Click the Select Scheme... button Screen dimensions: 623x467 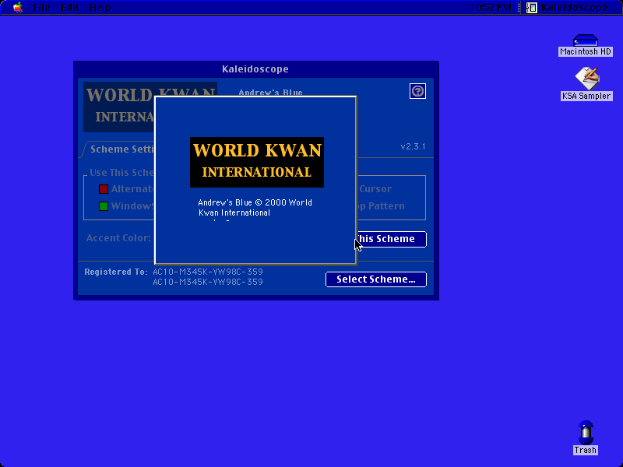click(376, 279)
